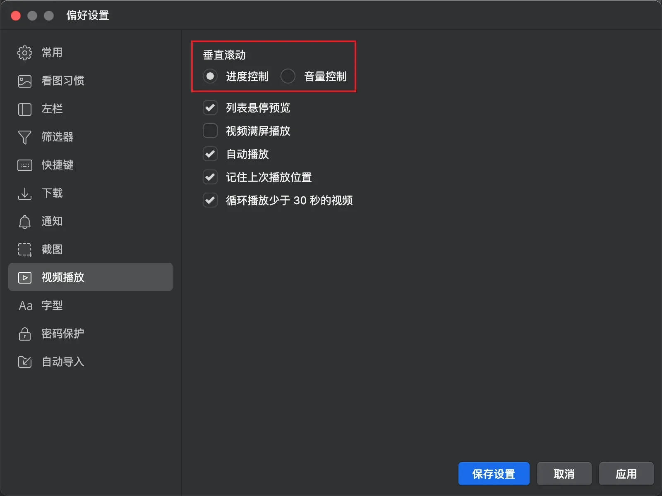Click the gear icon next to 常用
The height and width of the screenshot is (496, 662).
point(25,53)
